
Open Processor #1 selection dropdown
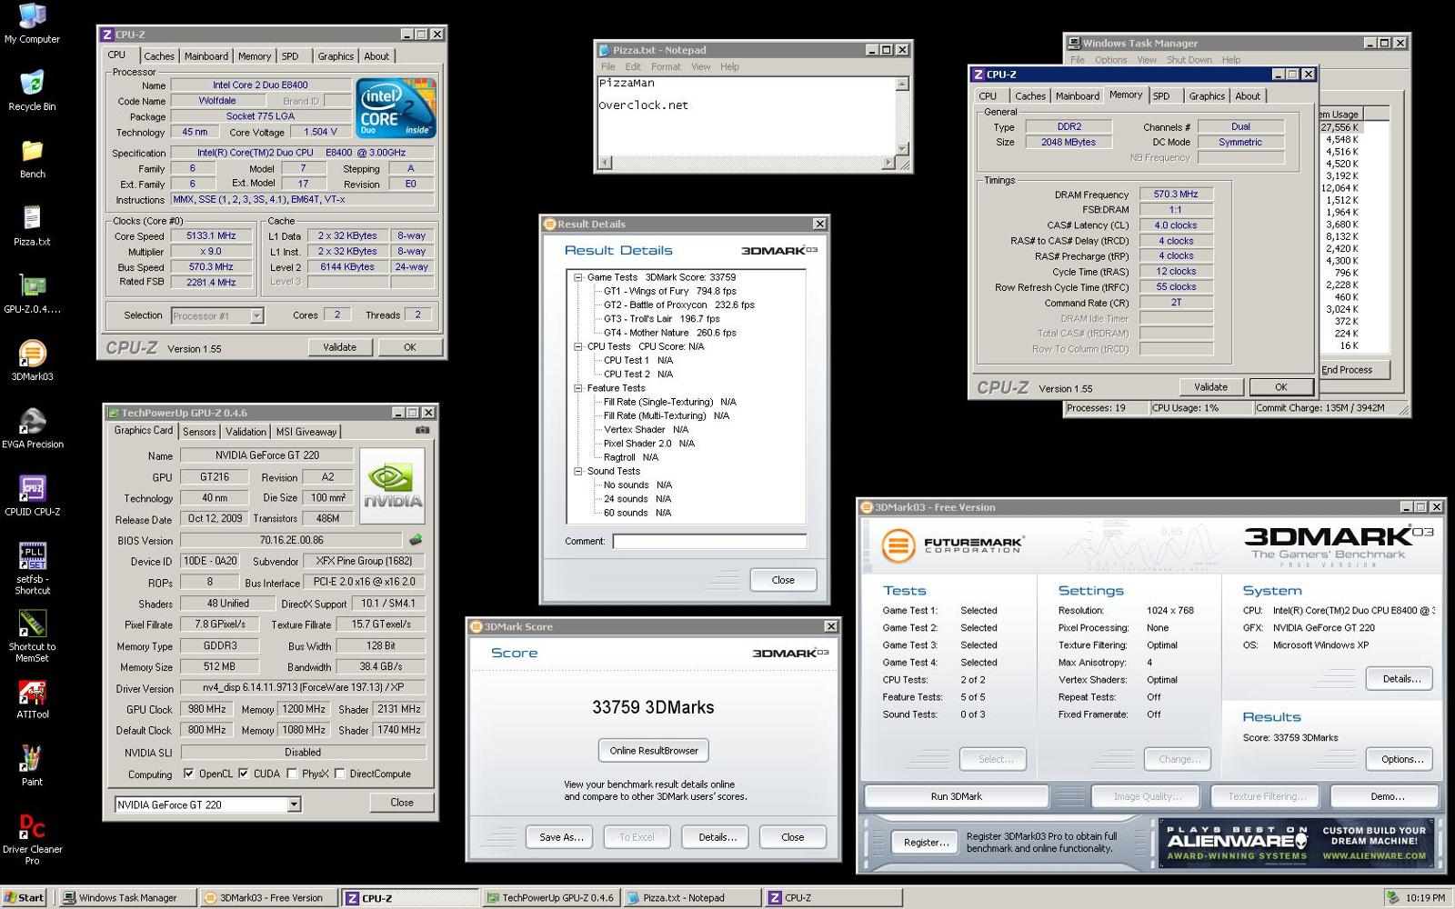coord(256,316)
